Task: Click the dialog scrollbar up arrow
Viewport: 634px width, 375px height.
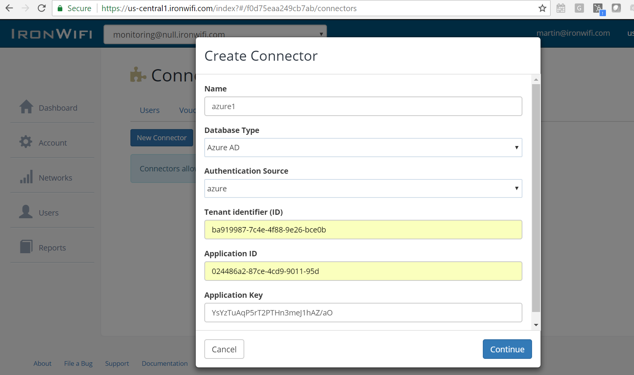Action: 536,80
